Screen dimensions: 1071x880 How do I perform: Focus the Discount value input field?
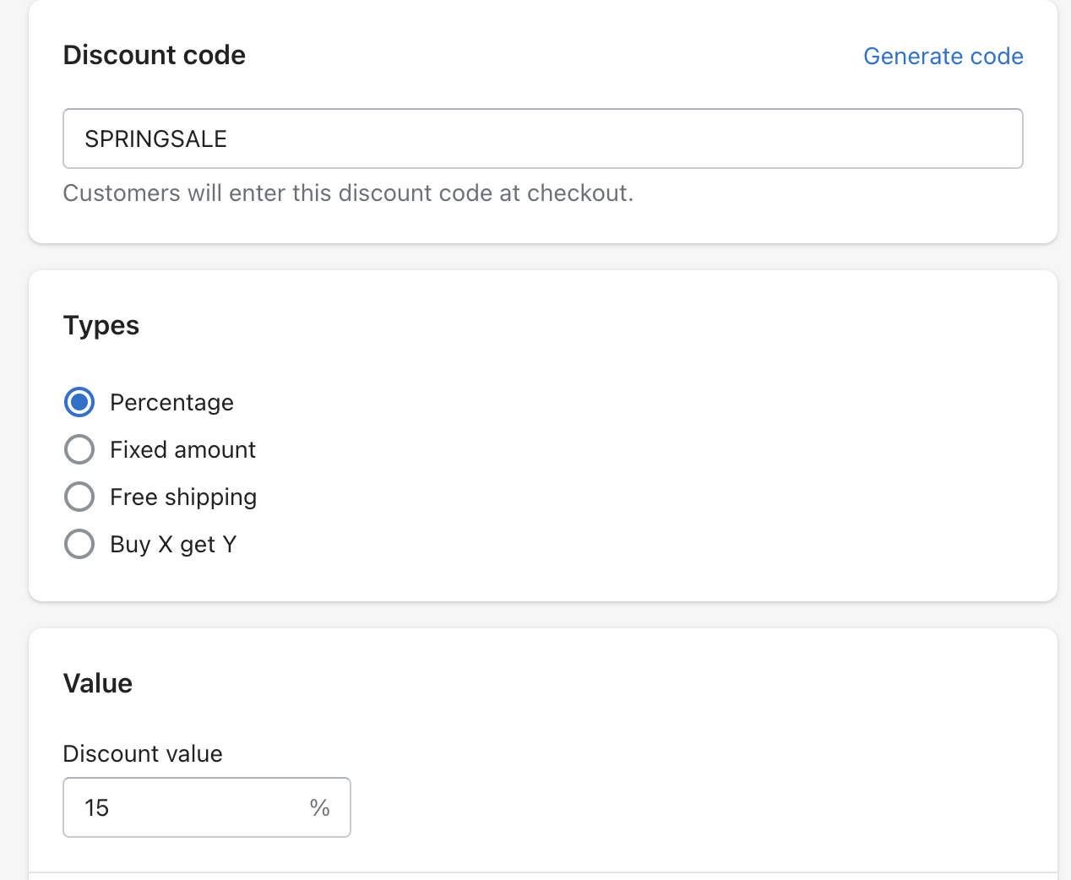click(x=194, y=807)
